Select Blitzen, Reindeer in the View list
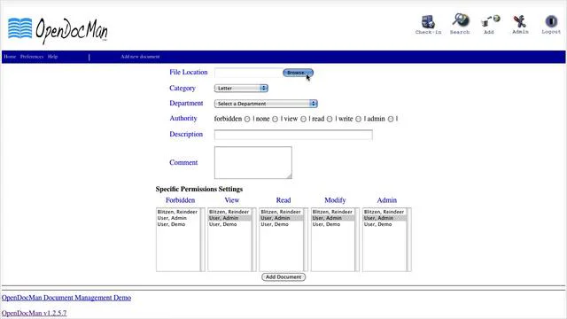Screen dimensions: 567x319 [229, 212]
